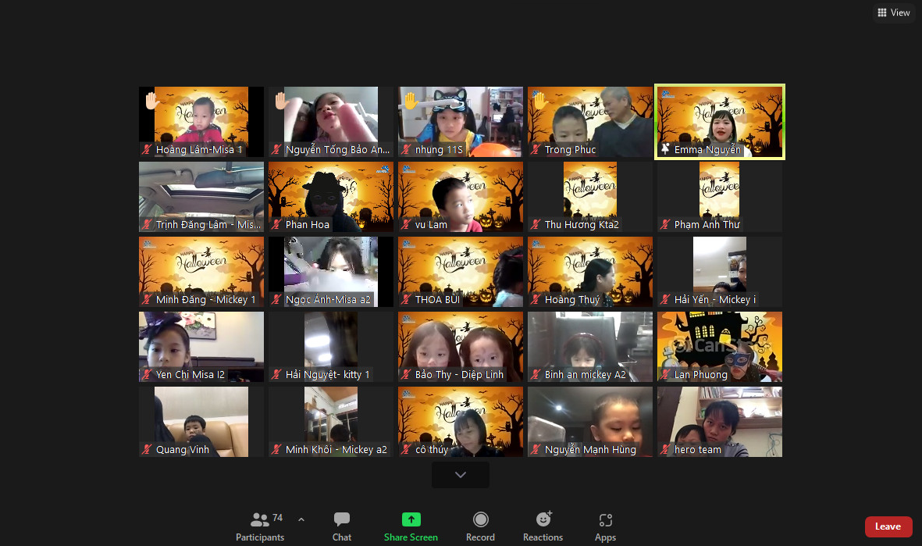Image resolution: width=922 pixels, height=546 pixels.
Task: Click the green Share Screen icon
Action: 411,519
